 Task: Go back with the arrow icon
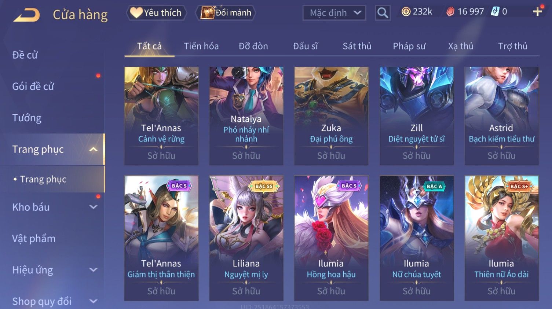(x=27, y=15)
